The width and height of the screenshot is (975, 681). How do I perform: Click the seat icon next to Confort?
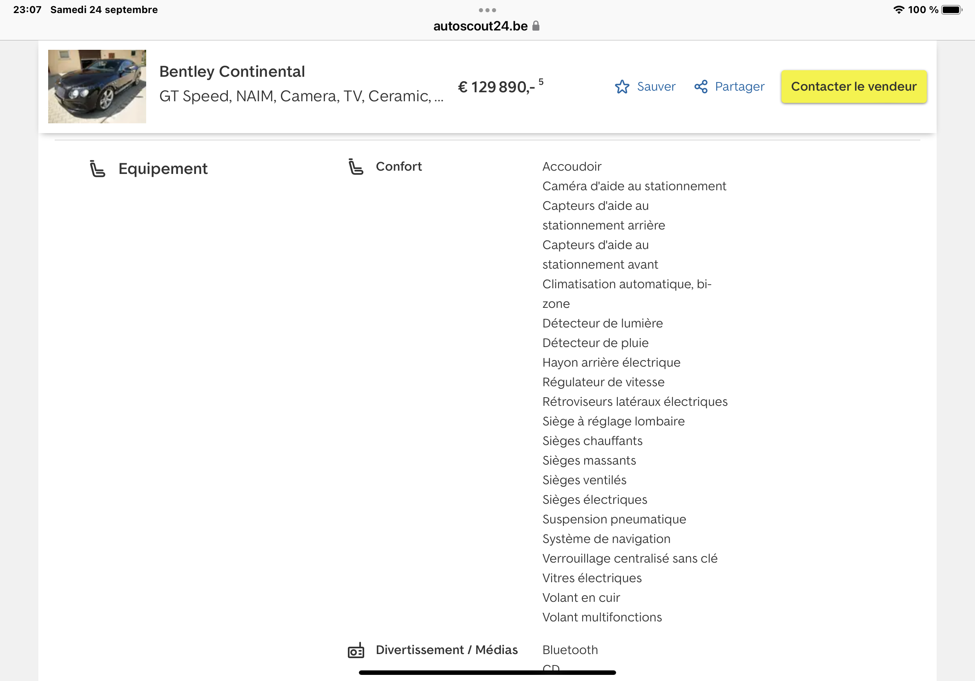point(356,167)
